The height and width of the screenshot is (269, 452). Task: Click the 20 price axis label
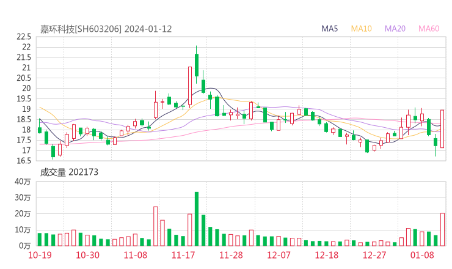point(26,88)
